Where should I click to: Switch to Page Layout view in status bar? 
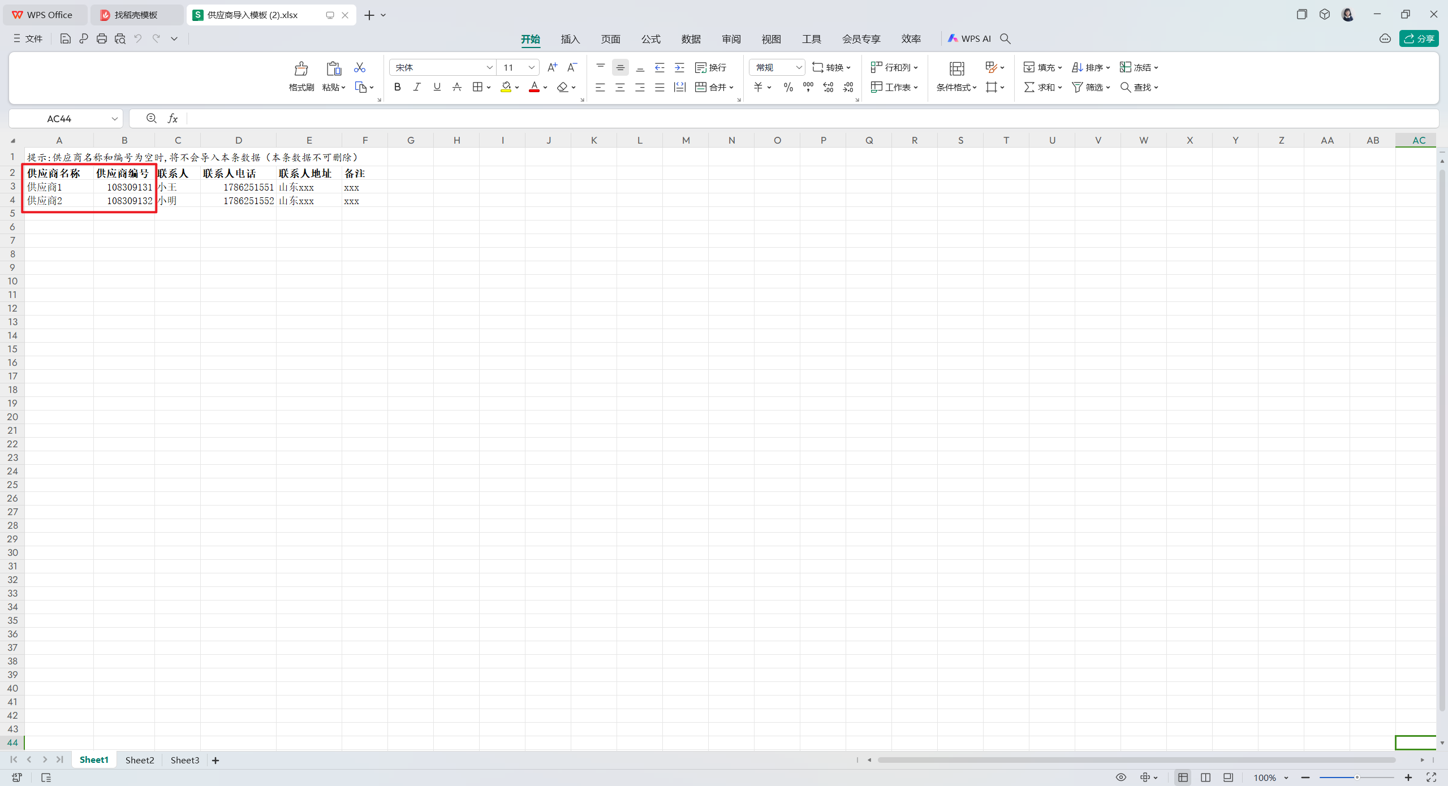[1205, 778]
